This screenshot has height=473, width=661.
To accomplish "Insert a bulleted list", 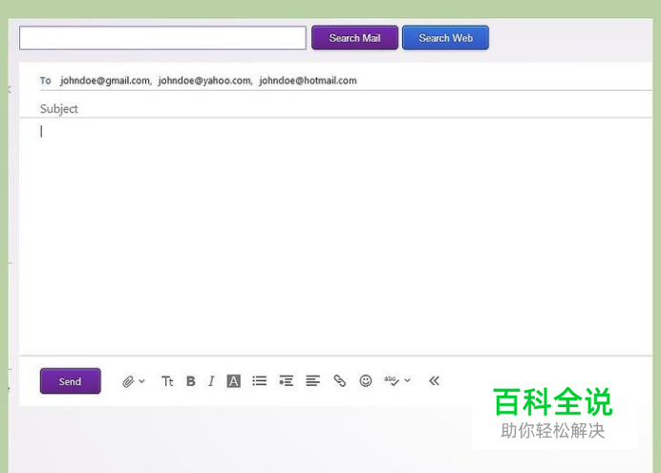I will pyautogui.click(x=260, y=381).
